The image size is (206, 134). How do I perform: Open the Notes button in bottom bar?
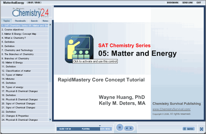189,129
